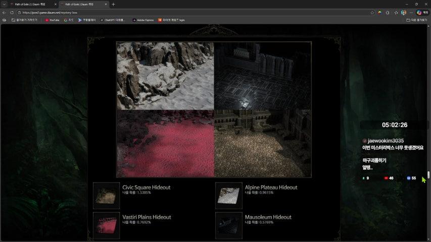View site info icon beside URL
The image size is (431, 242).
[19, 13]
